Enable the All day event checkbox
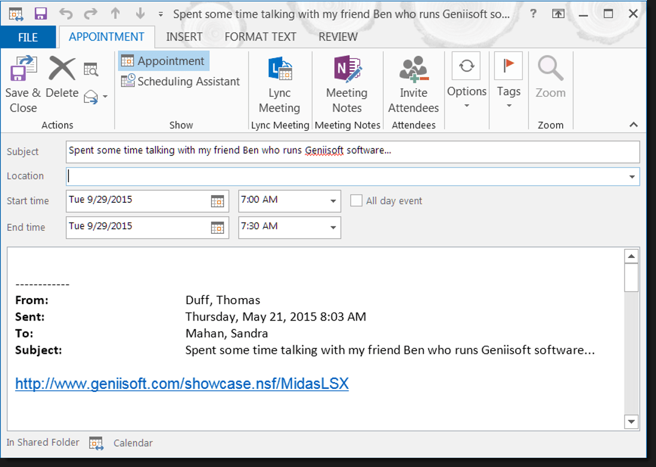Screen dimensions: 656x467 click(356, 200)
